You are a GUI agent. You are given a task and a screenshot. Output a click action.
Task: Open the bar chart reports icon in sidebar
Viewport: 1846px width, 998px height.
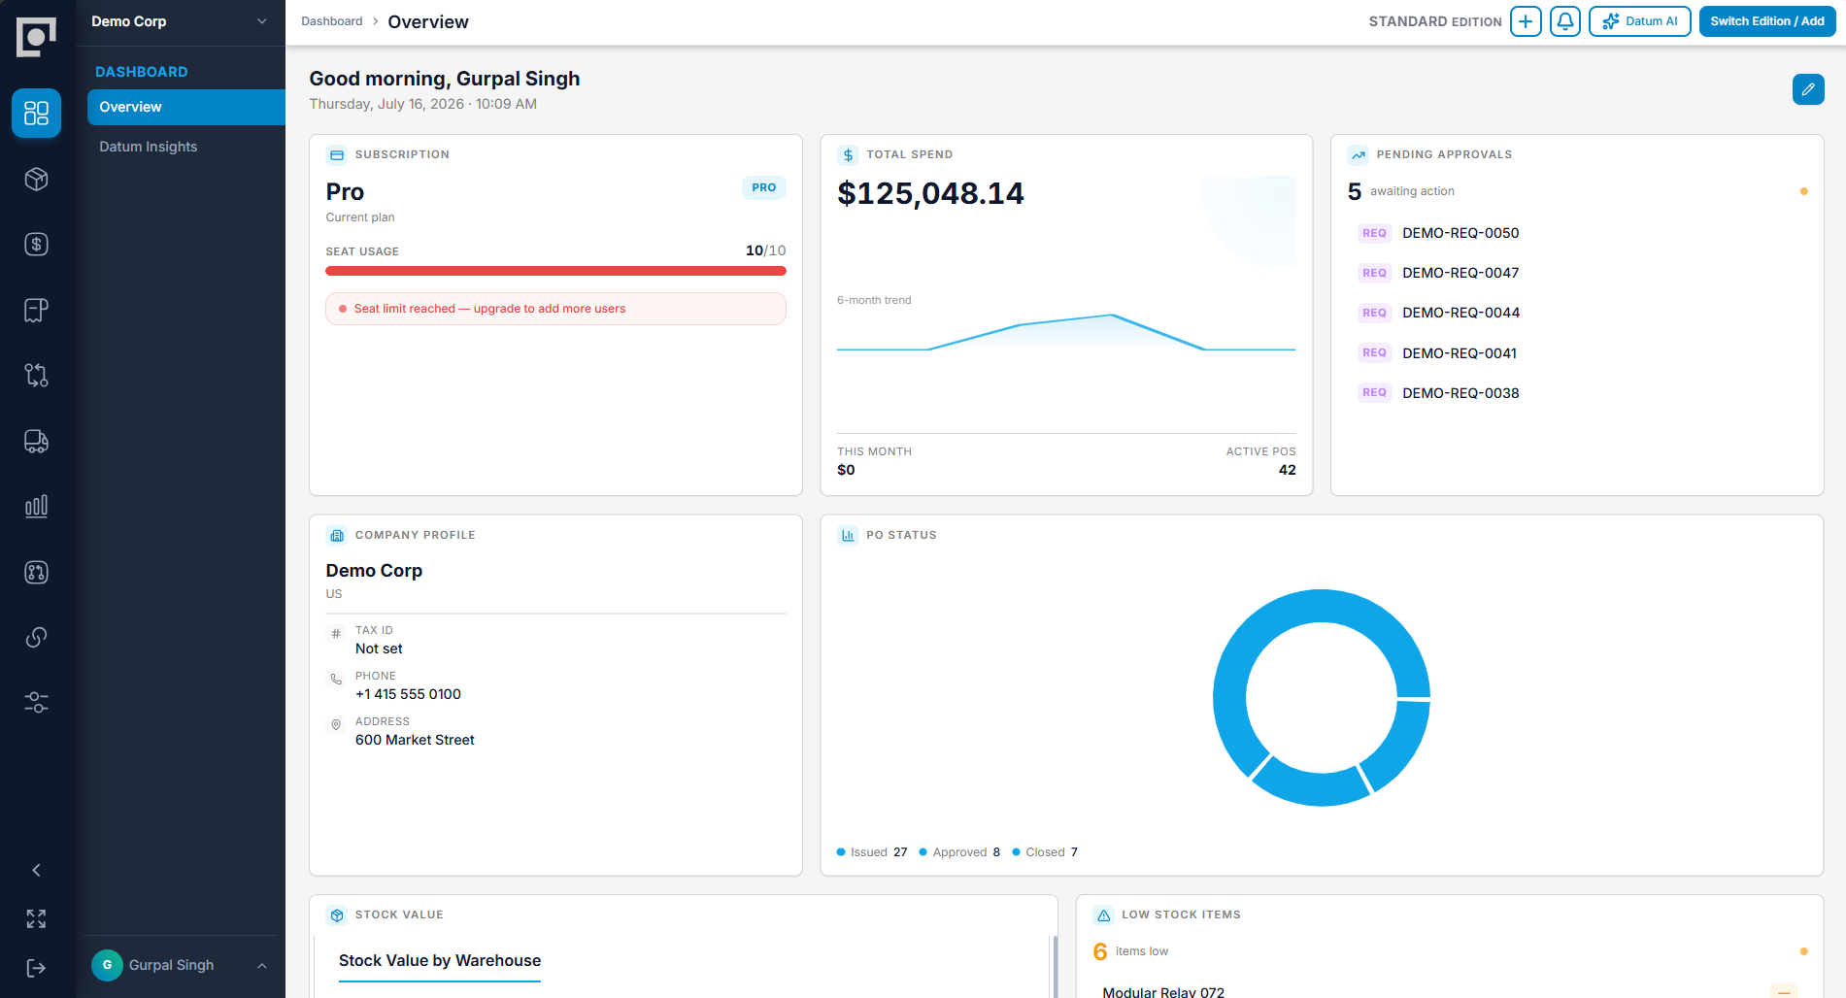point(37,507)
